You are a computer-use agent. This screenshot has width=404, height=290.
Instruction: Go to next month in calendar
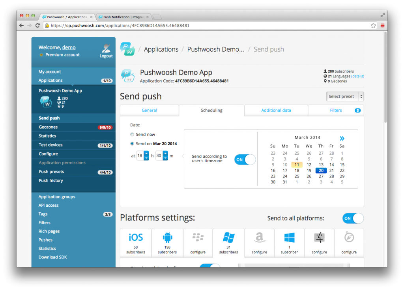click(x=342, y=138)
